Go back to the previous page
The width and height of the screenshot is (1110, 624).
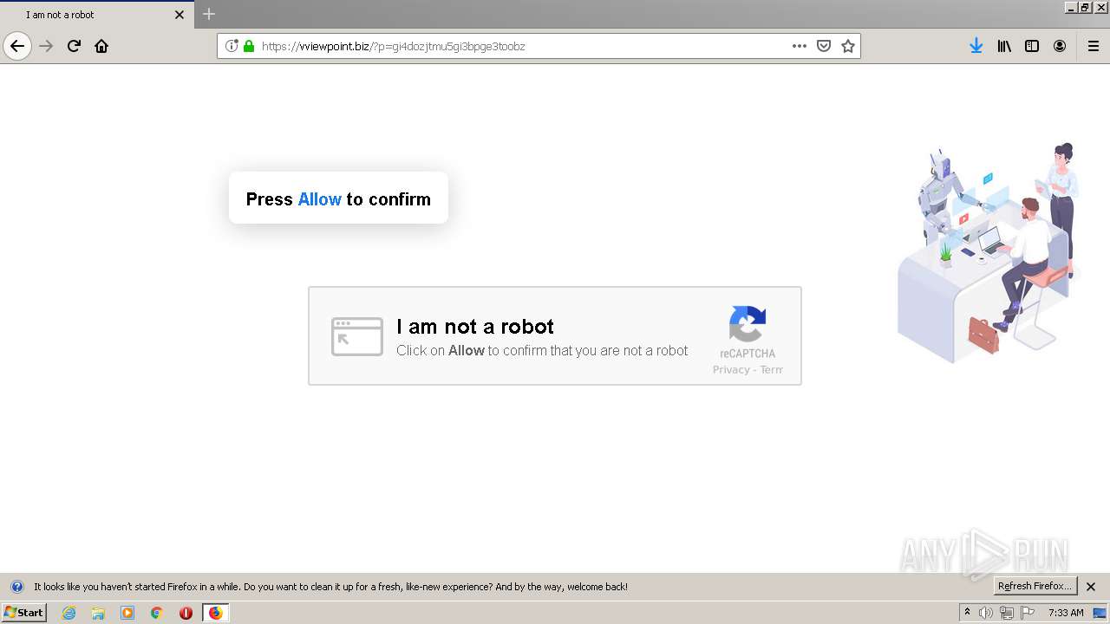click(x=17, y=46)
